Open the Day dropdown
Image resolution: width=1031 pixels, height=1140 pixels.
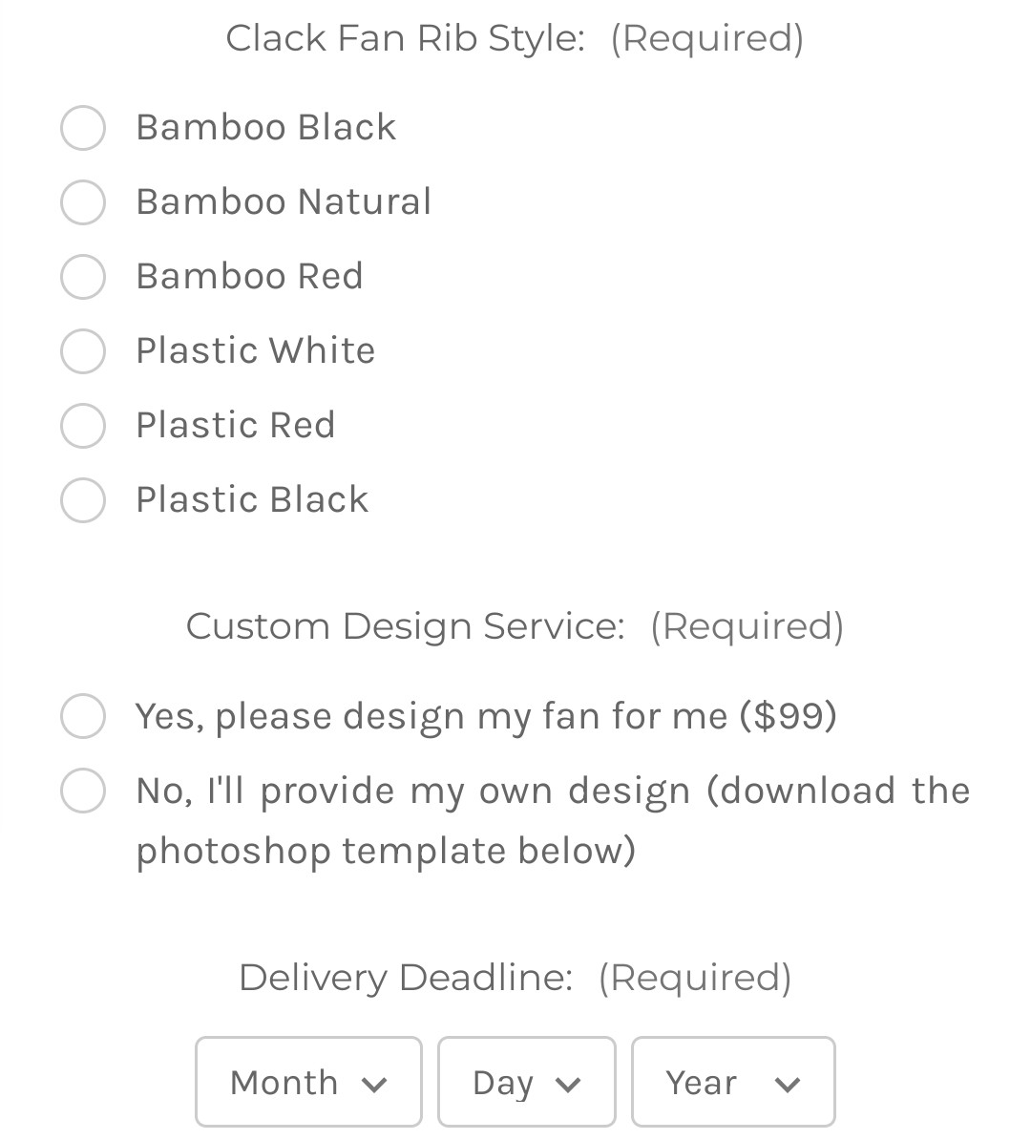pyautogui.click(x=526, y=1082)
